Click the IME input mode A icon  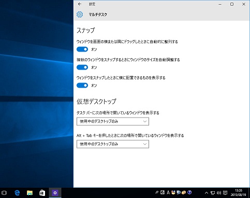coord(168,192)
